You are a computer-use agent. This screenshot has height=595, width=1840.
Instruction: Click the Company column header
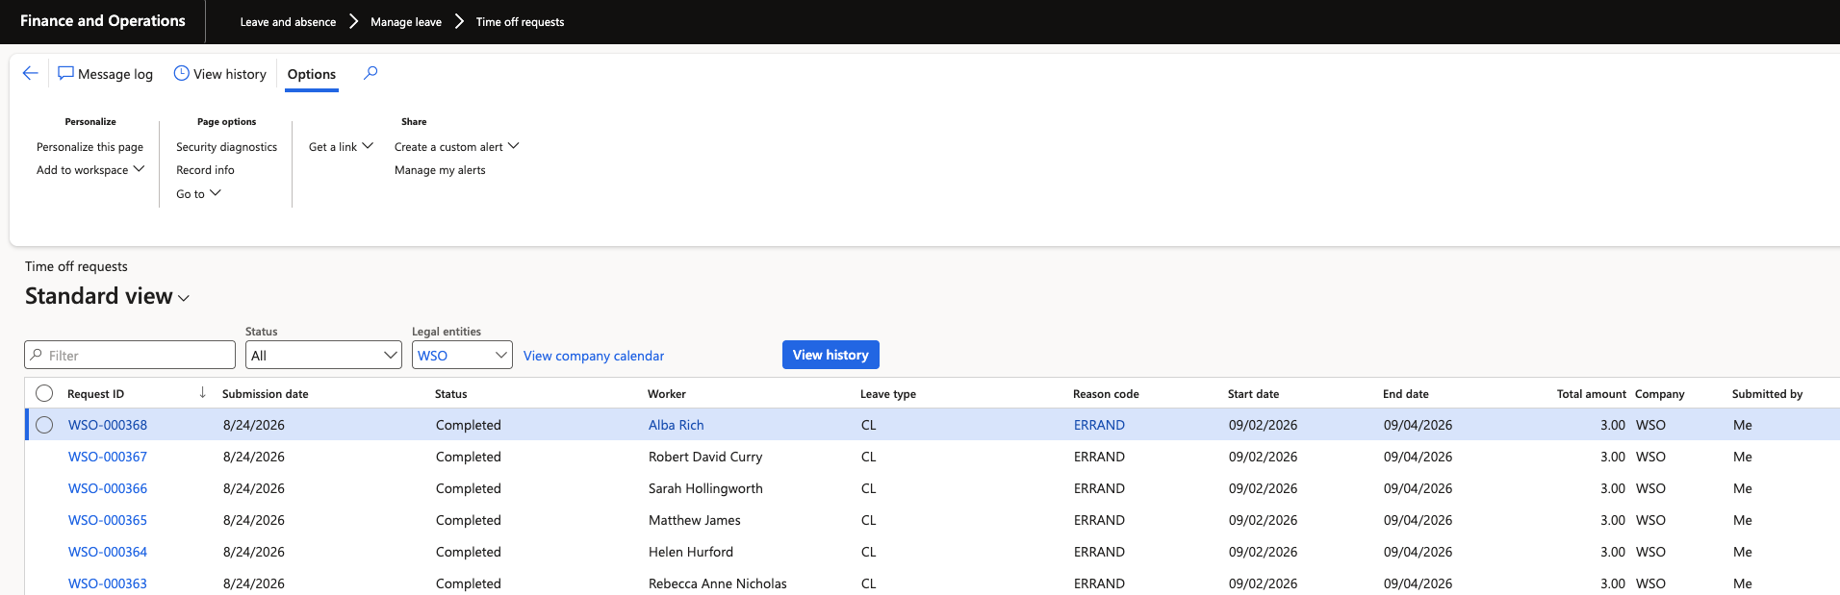1660,394
